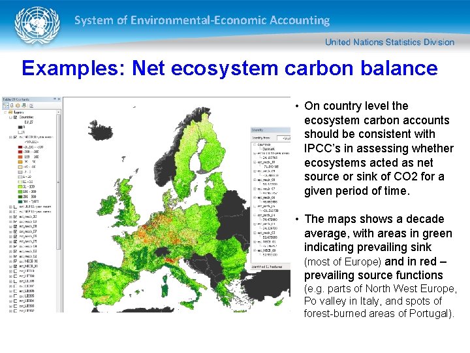The image size is (470, 353).
Task: Expand the ext_NECB_00 layer in contents
Action: (10, 266)
